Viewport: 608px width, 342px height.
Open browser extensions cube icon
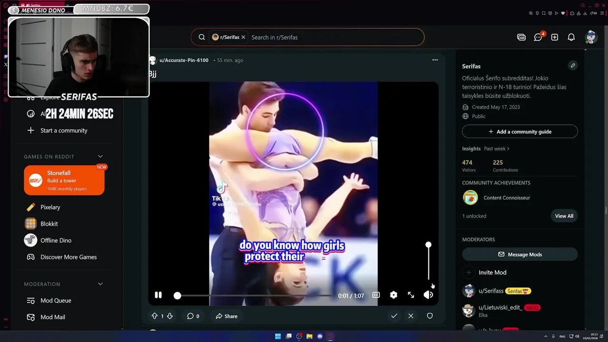point(572,13)
